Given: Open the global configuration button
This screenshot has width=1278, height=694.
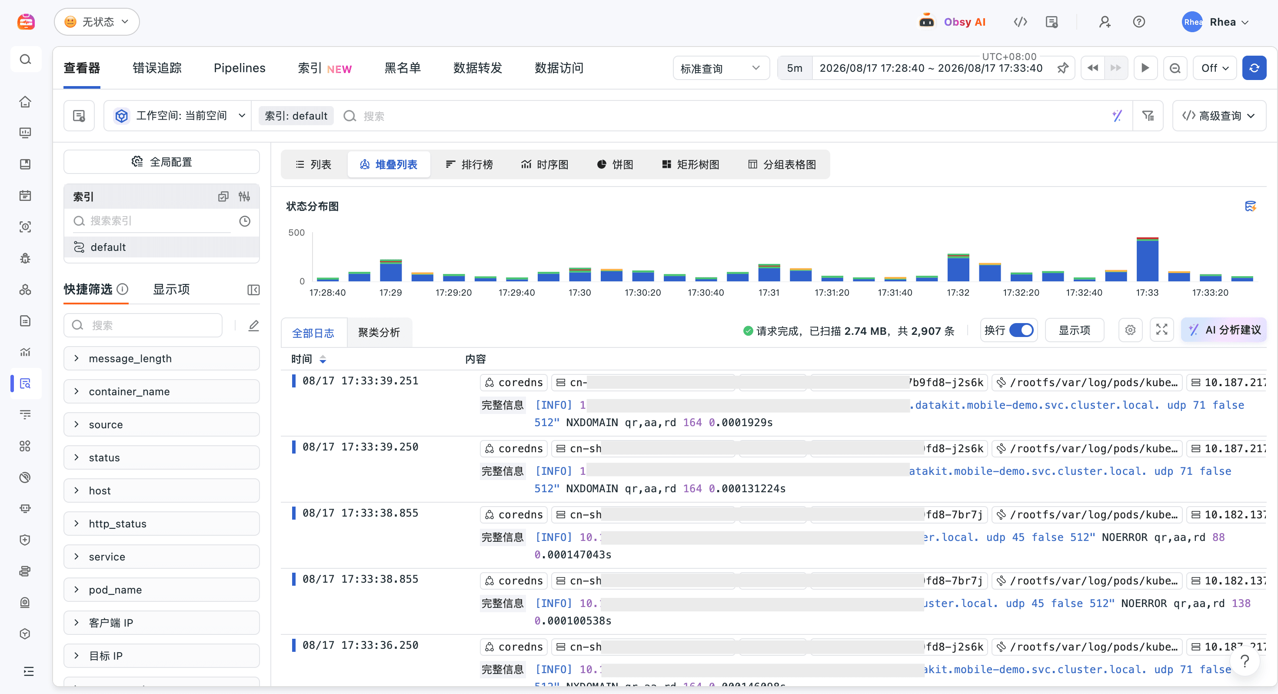Looking at the screenshot, I should [161, 162].
